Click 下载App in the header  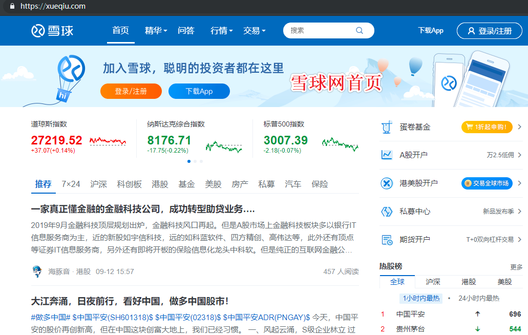[x=431, y=31]
